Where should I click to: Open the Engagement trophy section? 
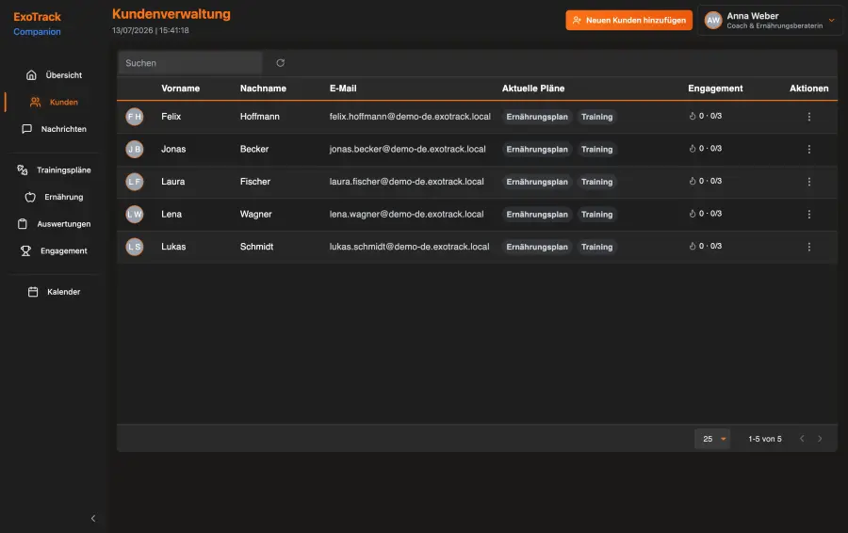tap(54, 250)
